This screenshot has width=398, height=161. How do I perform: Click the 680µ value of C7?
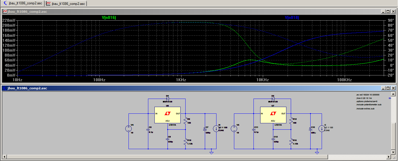click(208, 133)
